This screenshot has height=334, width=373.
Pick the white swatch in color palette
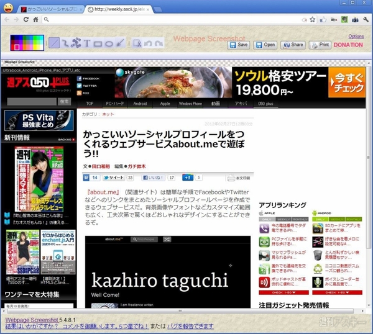click(42, 48)
